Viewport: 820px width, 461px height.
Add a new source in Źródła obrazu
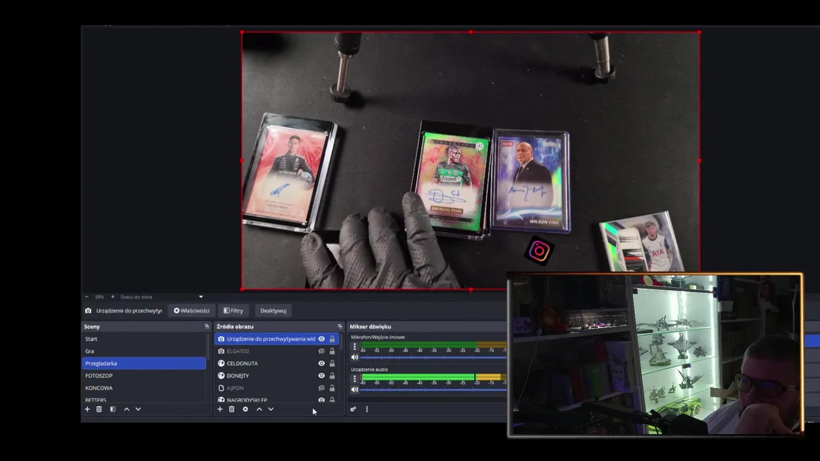point(220,409)
